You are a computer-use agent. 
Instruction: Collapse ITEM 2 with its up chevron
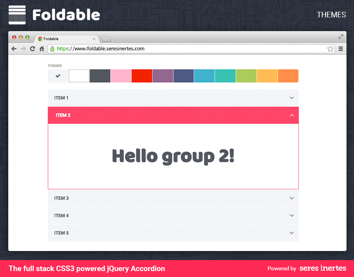point(292,115)
